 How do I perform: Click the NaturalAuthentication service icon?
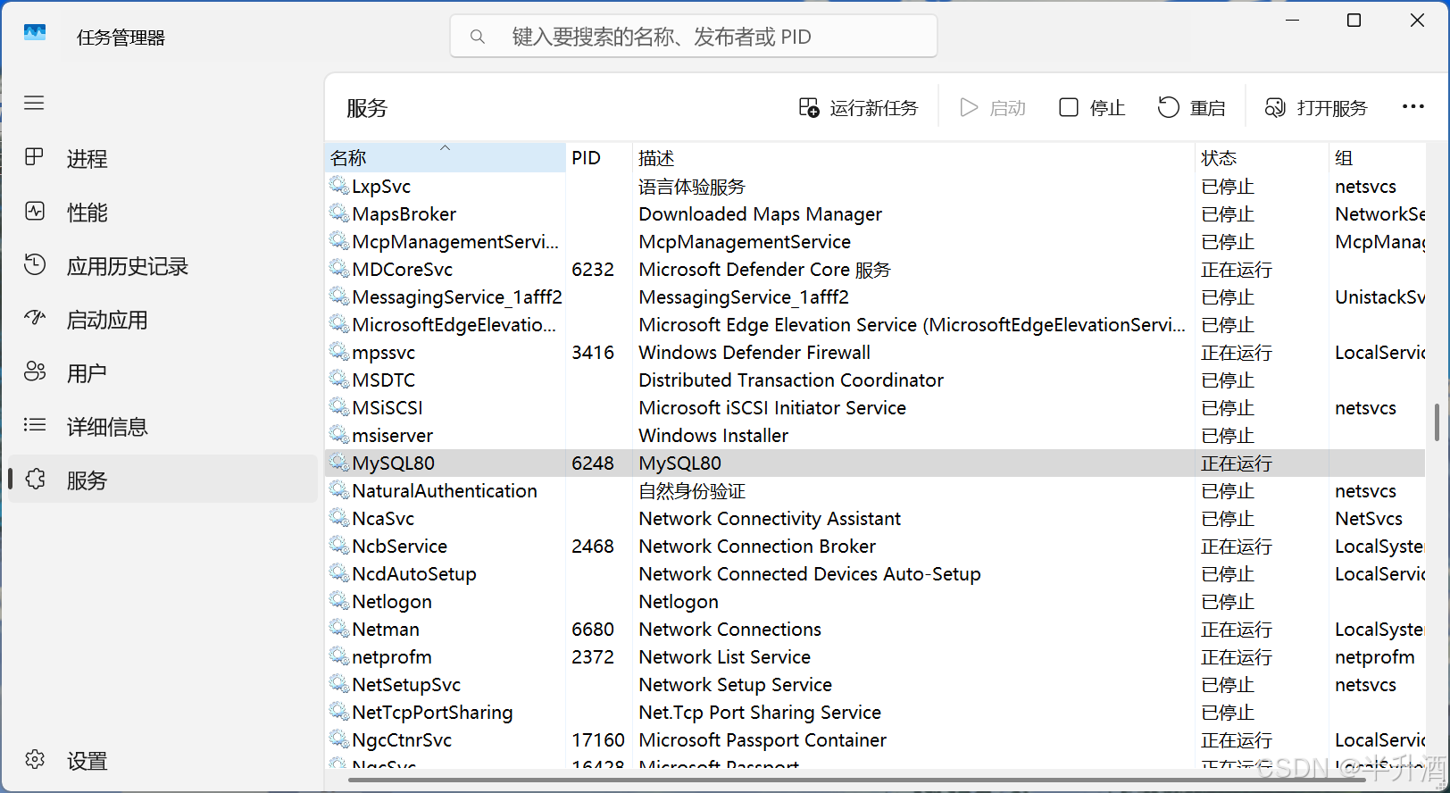point(339,490)
